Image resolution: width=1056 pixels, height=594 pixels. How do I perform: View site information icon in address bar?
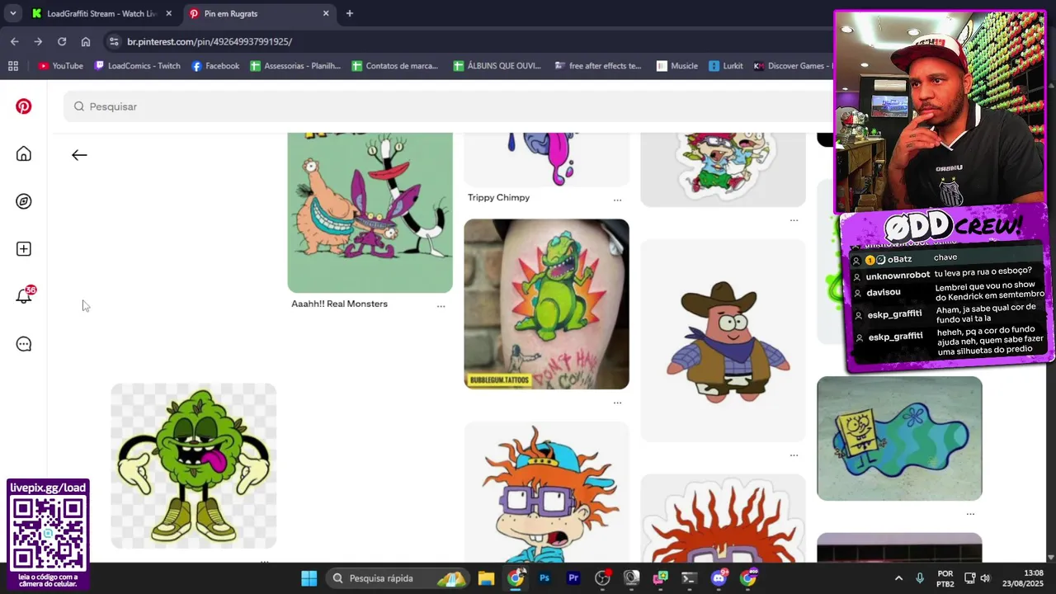[x=114, y=41]
